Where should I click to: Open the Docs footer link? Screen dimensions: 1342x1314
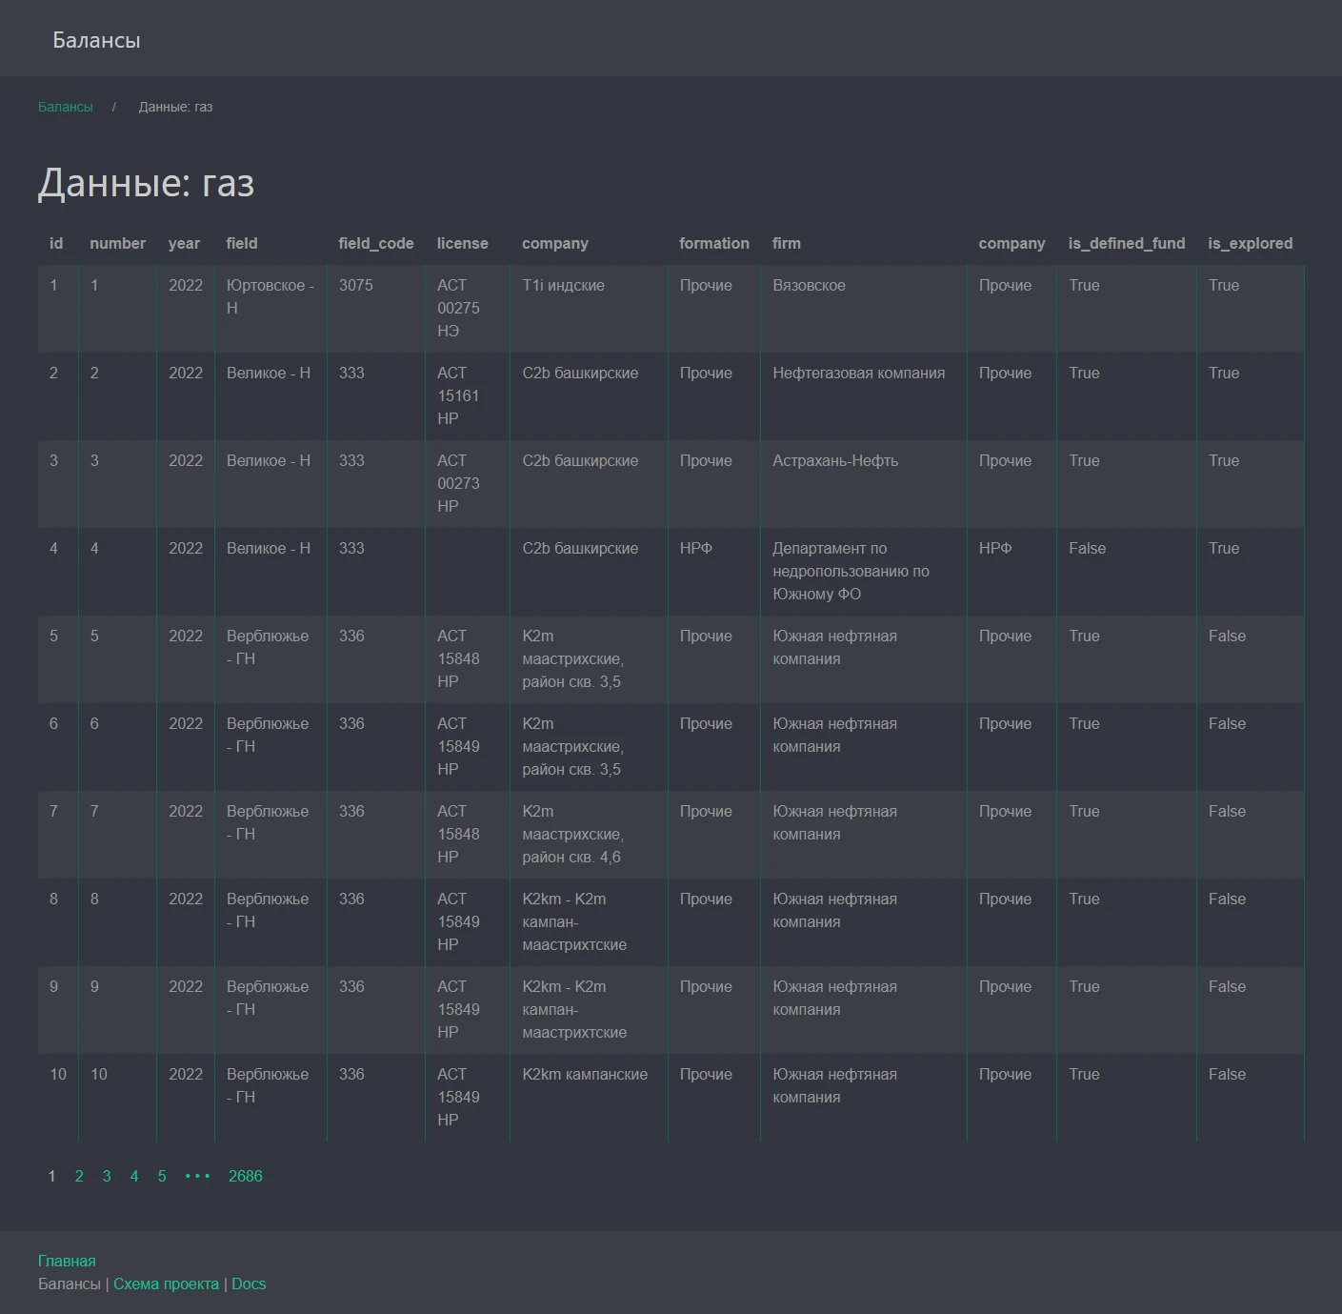249,1284
